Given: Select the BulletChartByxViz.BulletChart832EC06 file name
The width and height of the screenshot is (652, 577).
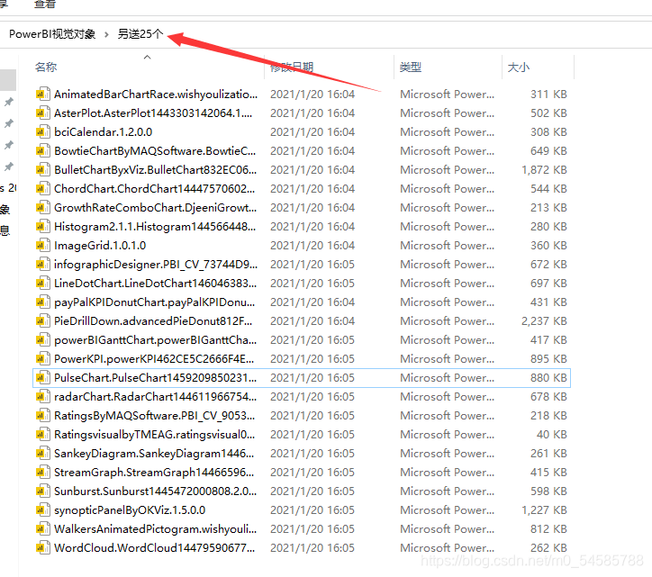Looking at the screenshot, I should coord(156,170).
